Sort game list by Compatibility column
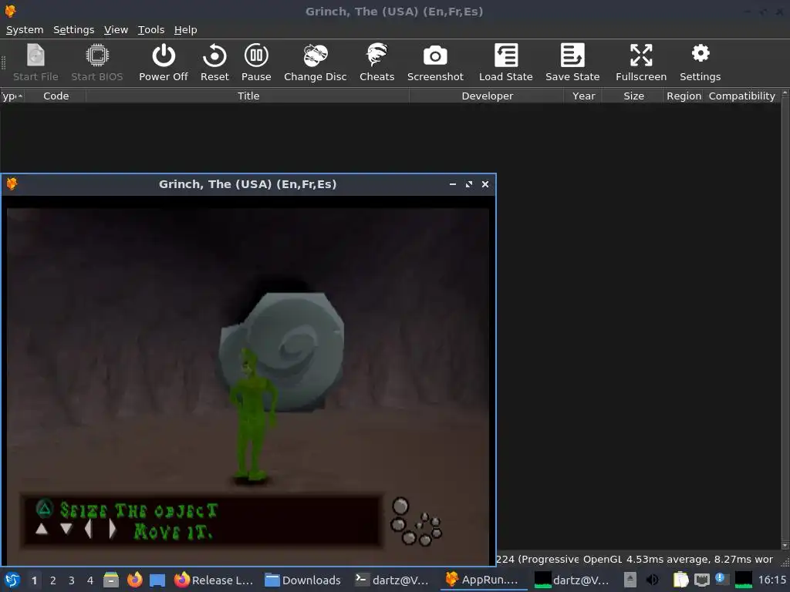This screenshot has height=592, width=790. point(741,96)
